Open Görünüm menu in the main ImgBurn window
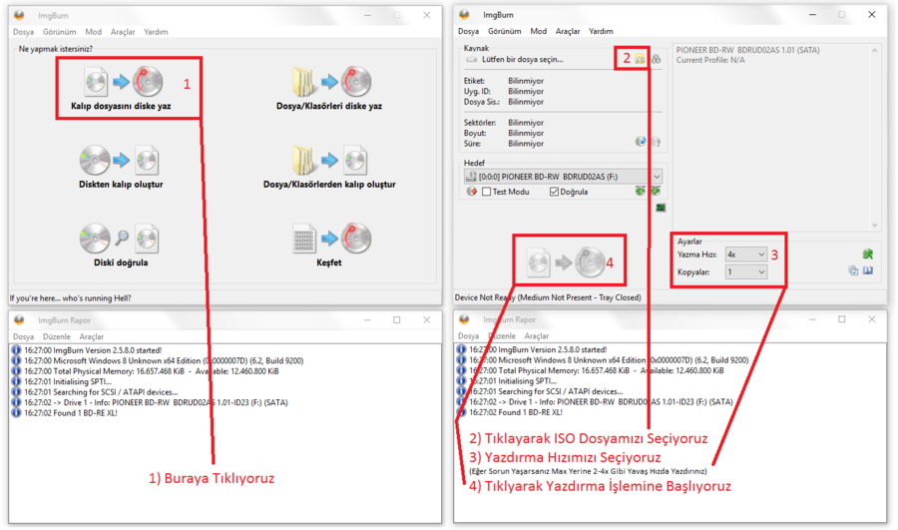 (x=60, y=32)
